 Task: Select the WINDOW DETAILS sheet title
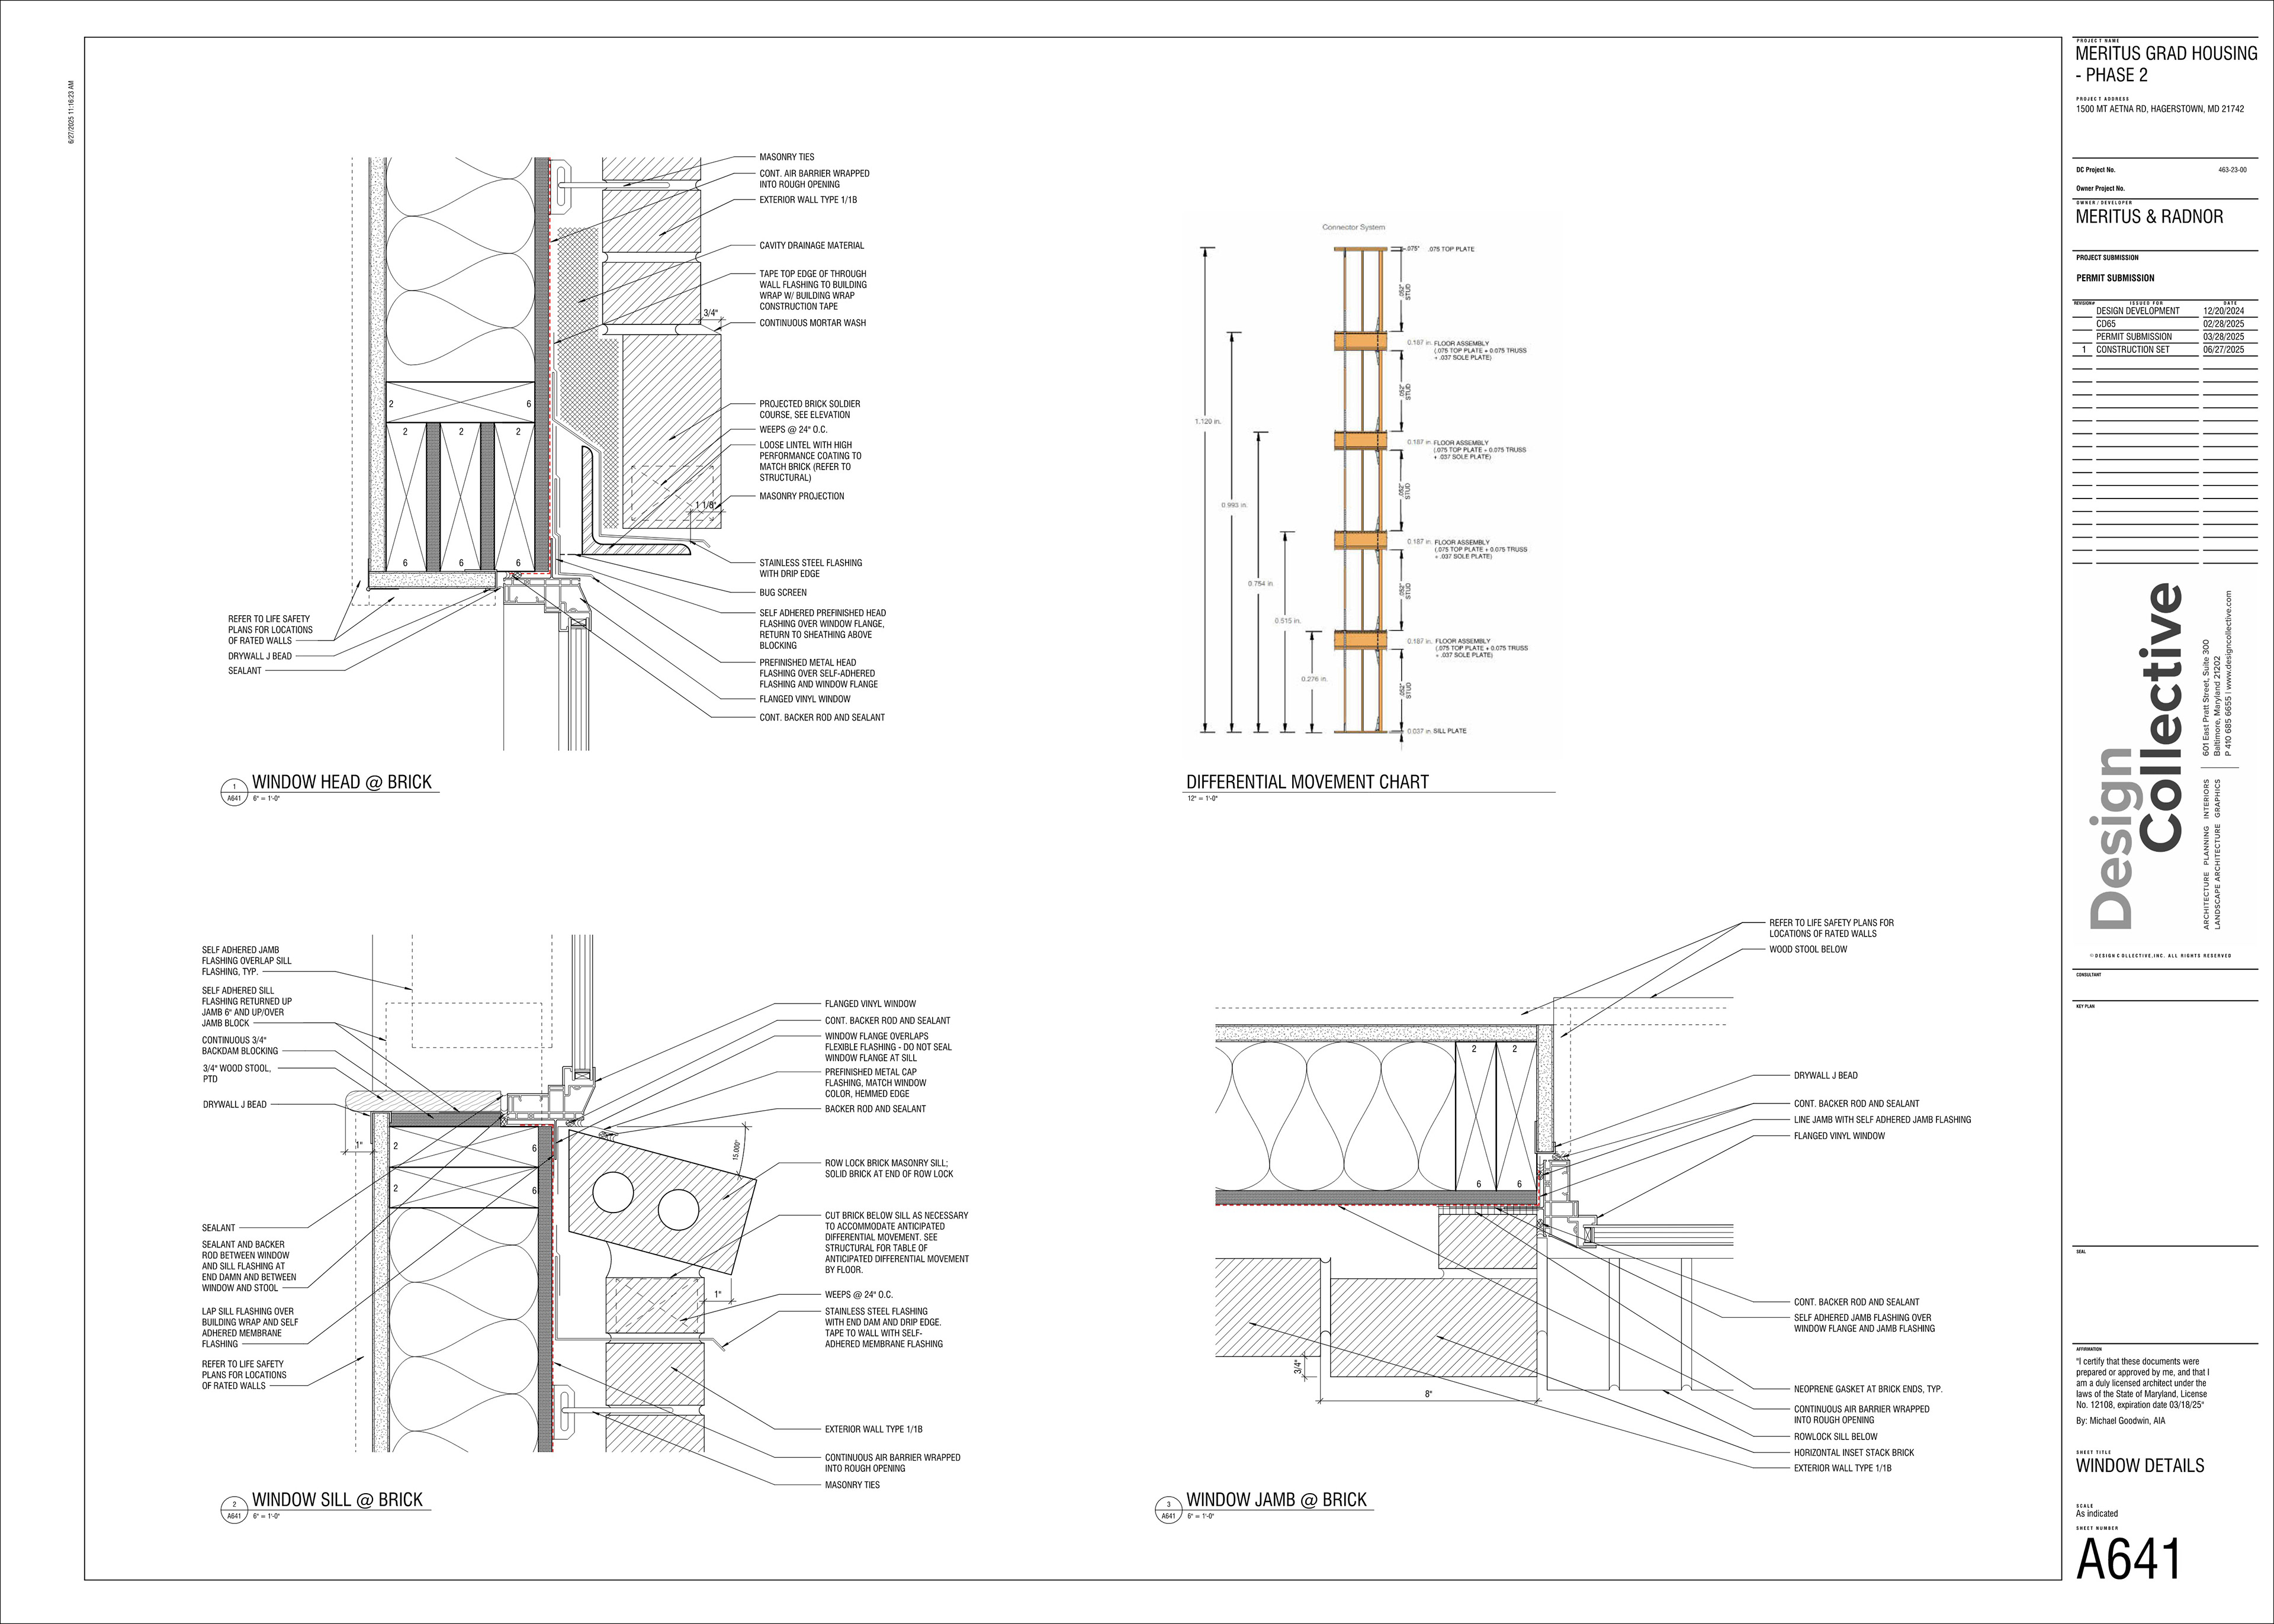[2139, 1466]
